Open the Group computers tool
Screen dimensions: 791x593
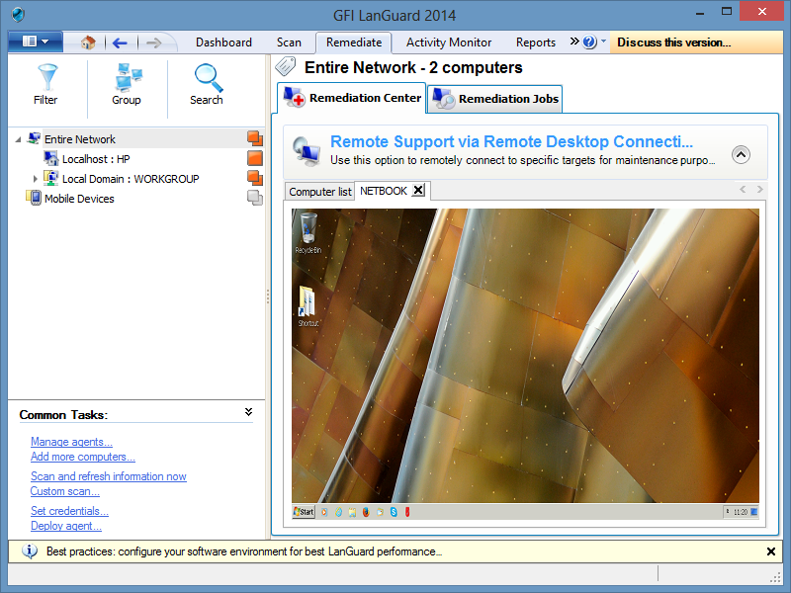click(127, 85)
